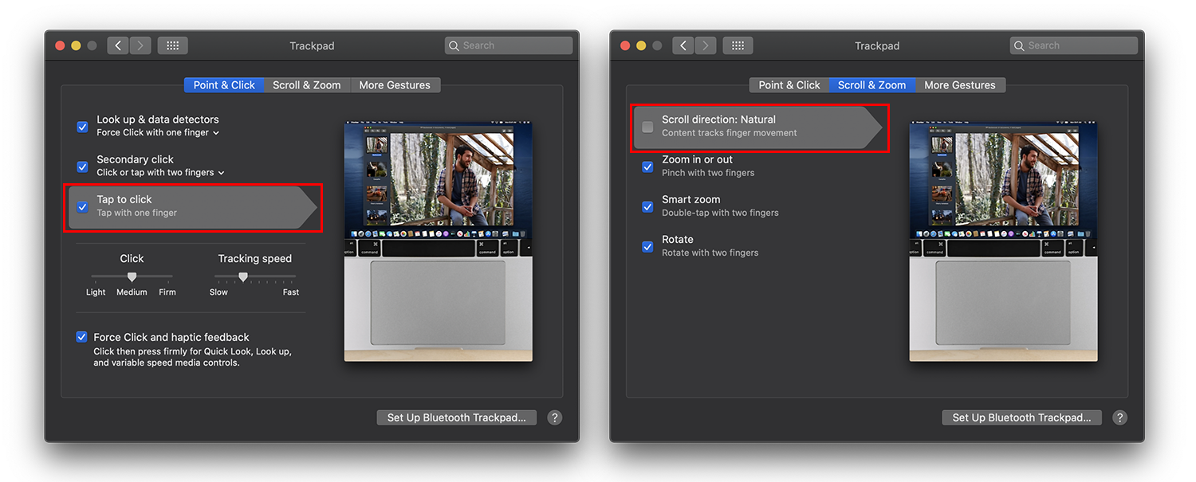
Task: Disable the Tap to click checkbox
Action: (x=82, y=207)
